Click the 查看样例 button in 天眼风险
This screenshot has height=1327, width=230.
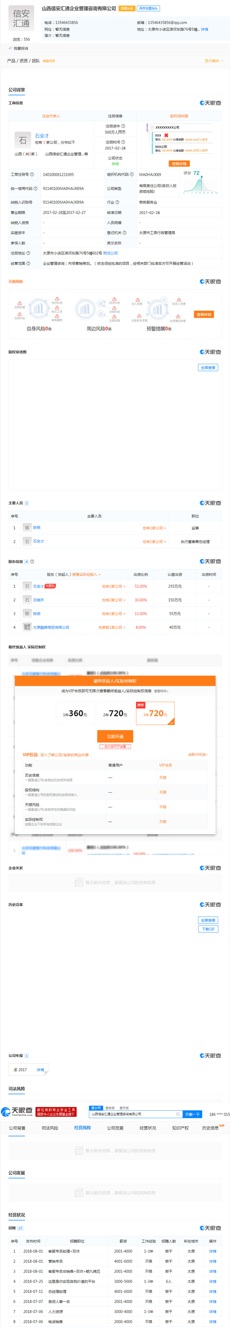tap(204, 314)
